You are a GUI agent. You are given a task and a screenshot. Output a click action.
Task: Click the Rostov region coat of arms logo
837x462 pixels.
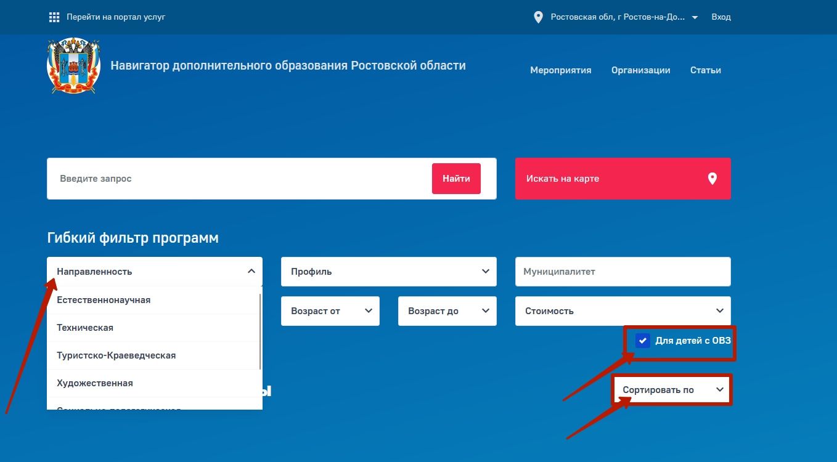click(73, 67)
